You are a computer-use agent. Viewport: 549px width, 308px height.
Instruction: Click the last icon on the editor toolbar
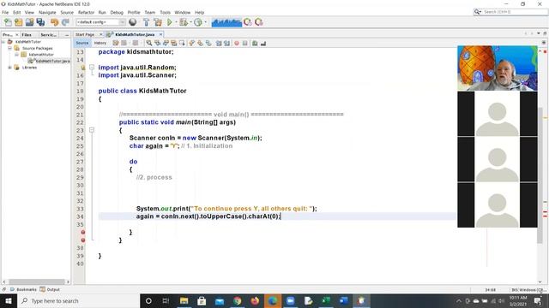(x=263, y=43)
